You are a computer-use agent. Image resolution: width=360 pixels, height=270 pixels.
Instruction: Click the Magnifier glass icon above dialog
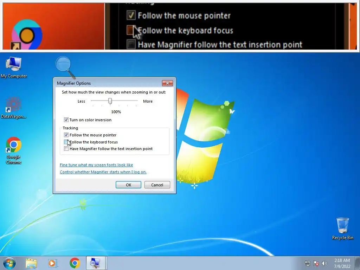click(65, 67)
